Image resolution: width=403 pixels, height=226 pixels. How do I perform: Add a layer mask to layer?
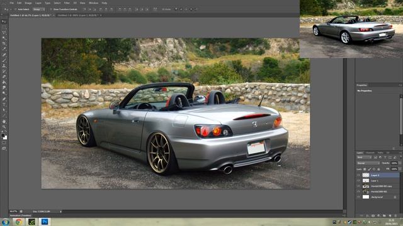(x=373, y=216)
